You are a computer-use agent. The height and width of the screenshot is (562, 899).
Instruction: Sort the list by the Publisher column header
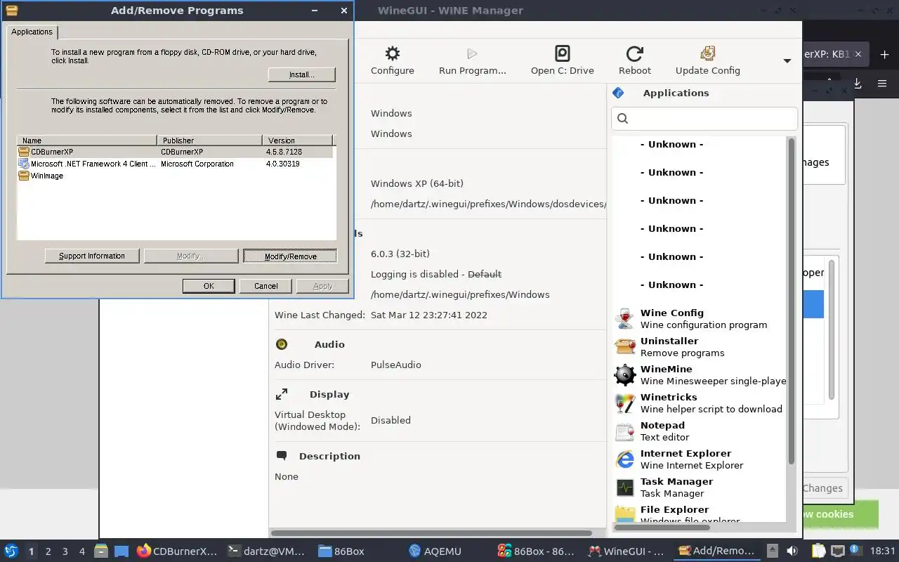pyautogui.click(x=209, y=140)
